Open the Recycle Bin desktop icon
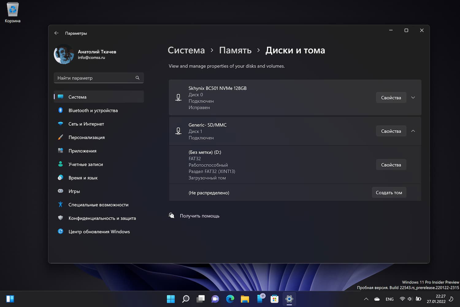 click(x=13, y=13)
